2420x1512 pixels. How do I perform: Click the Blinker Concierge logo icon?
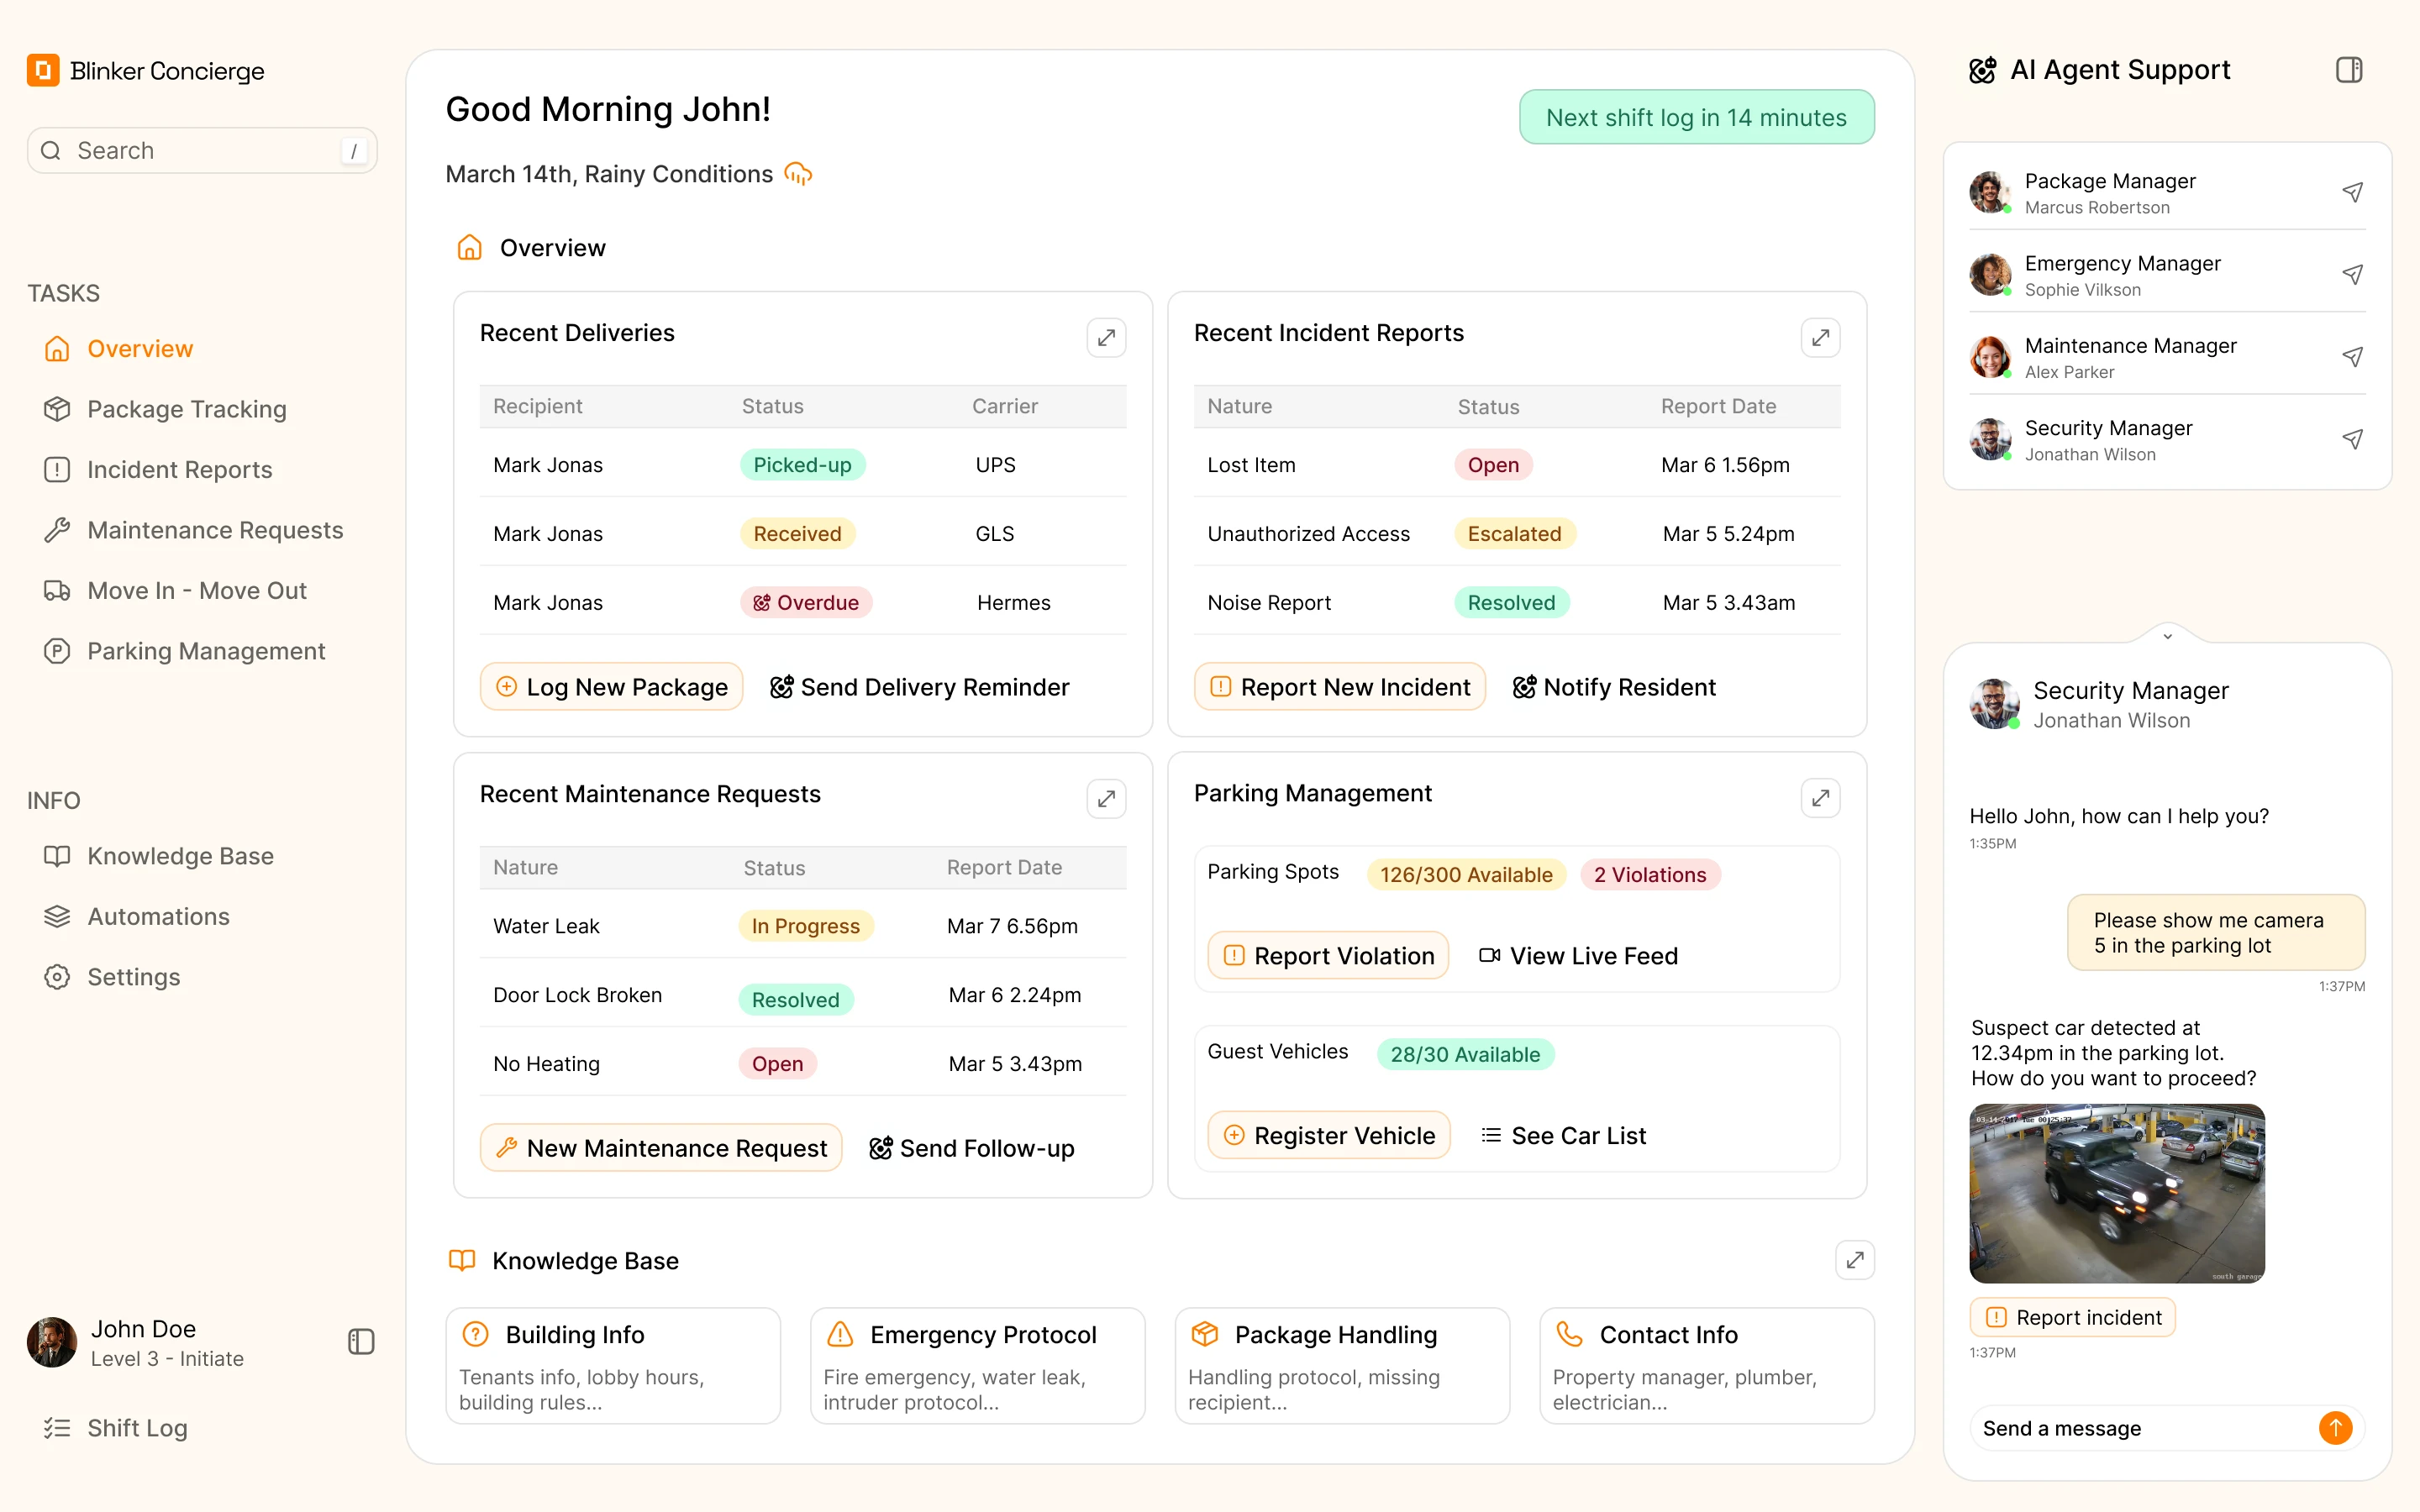coord(43,71)
